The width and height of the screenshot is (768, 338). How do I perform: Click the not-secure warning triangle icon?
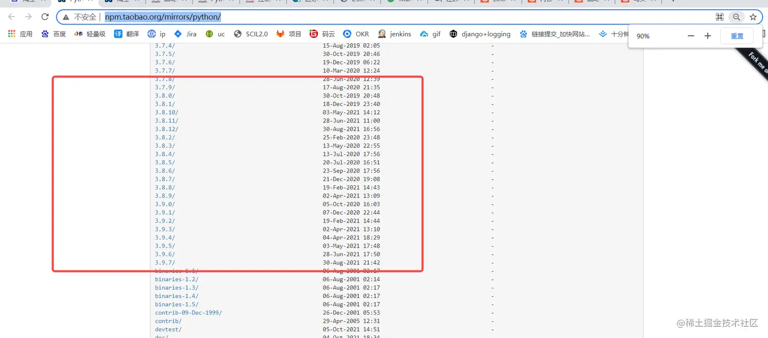66,17
